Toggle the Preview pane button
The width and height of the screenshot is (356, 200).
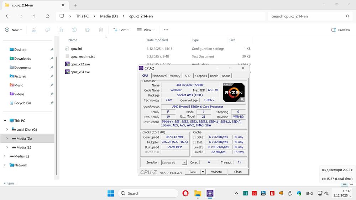click(x=341, y=30)
